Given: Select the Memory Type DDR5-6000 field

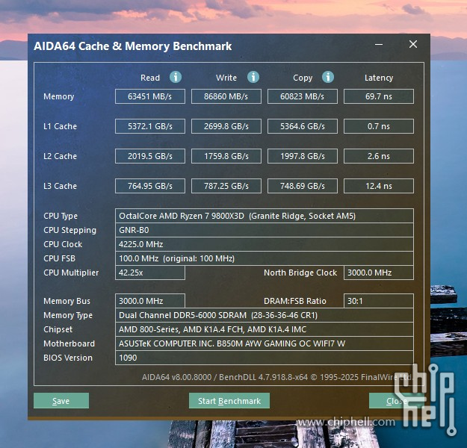Looking at the screenshot, I should (264, 315).
